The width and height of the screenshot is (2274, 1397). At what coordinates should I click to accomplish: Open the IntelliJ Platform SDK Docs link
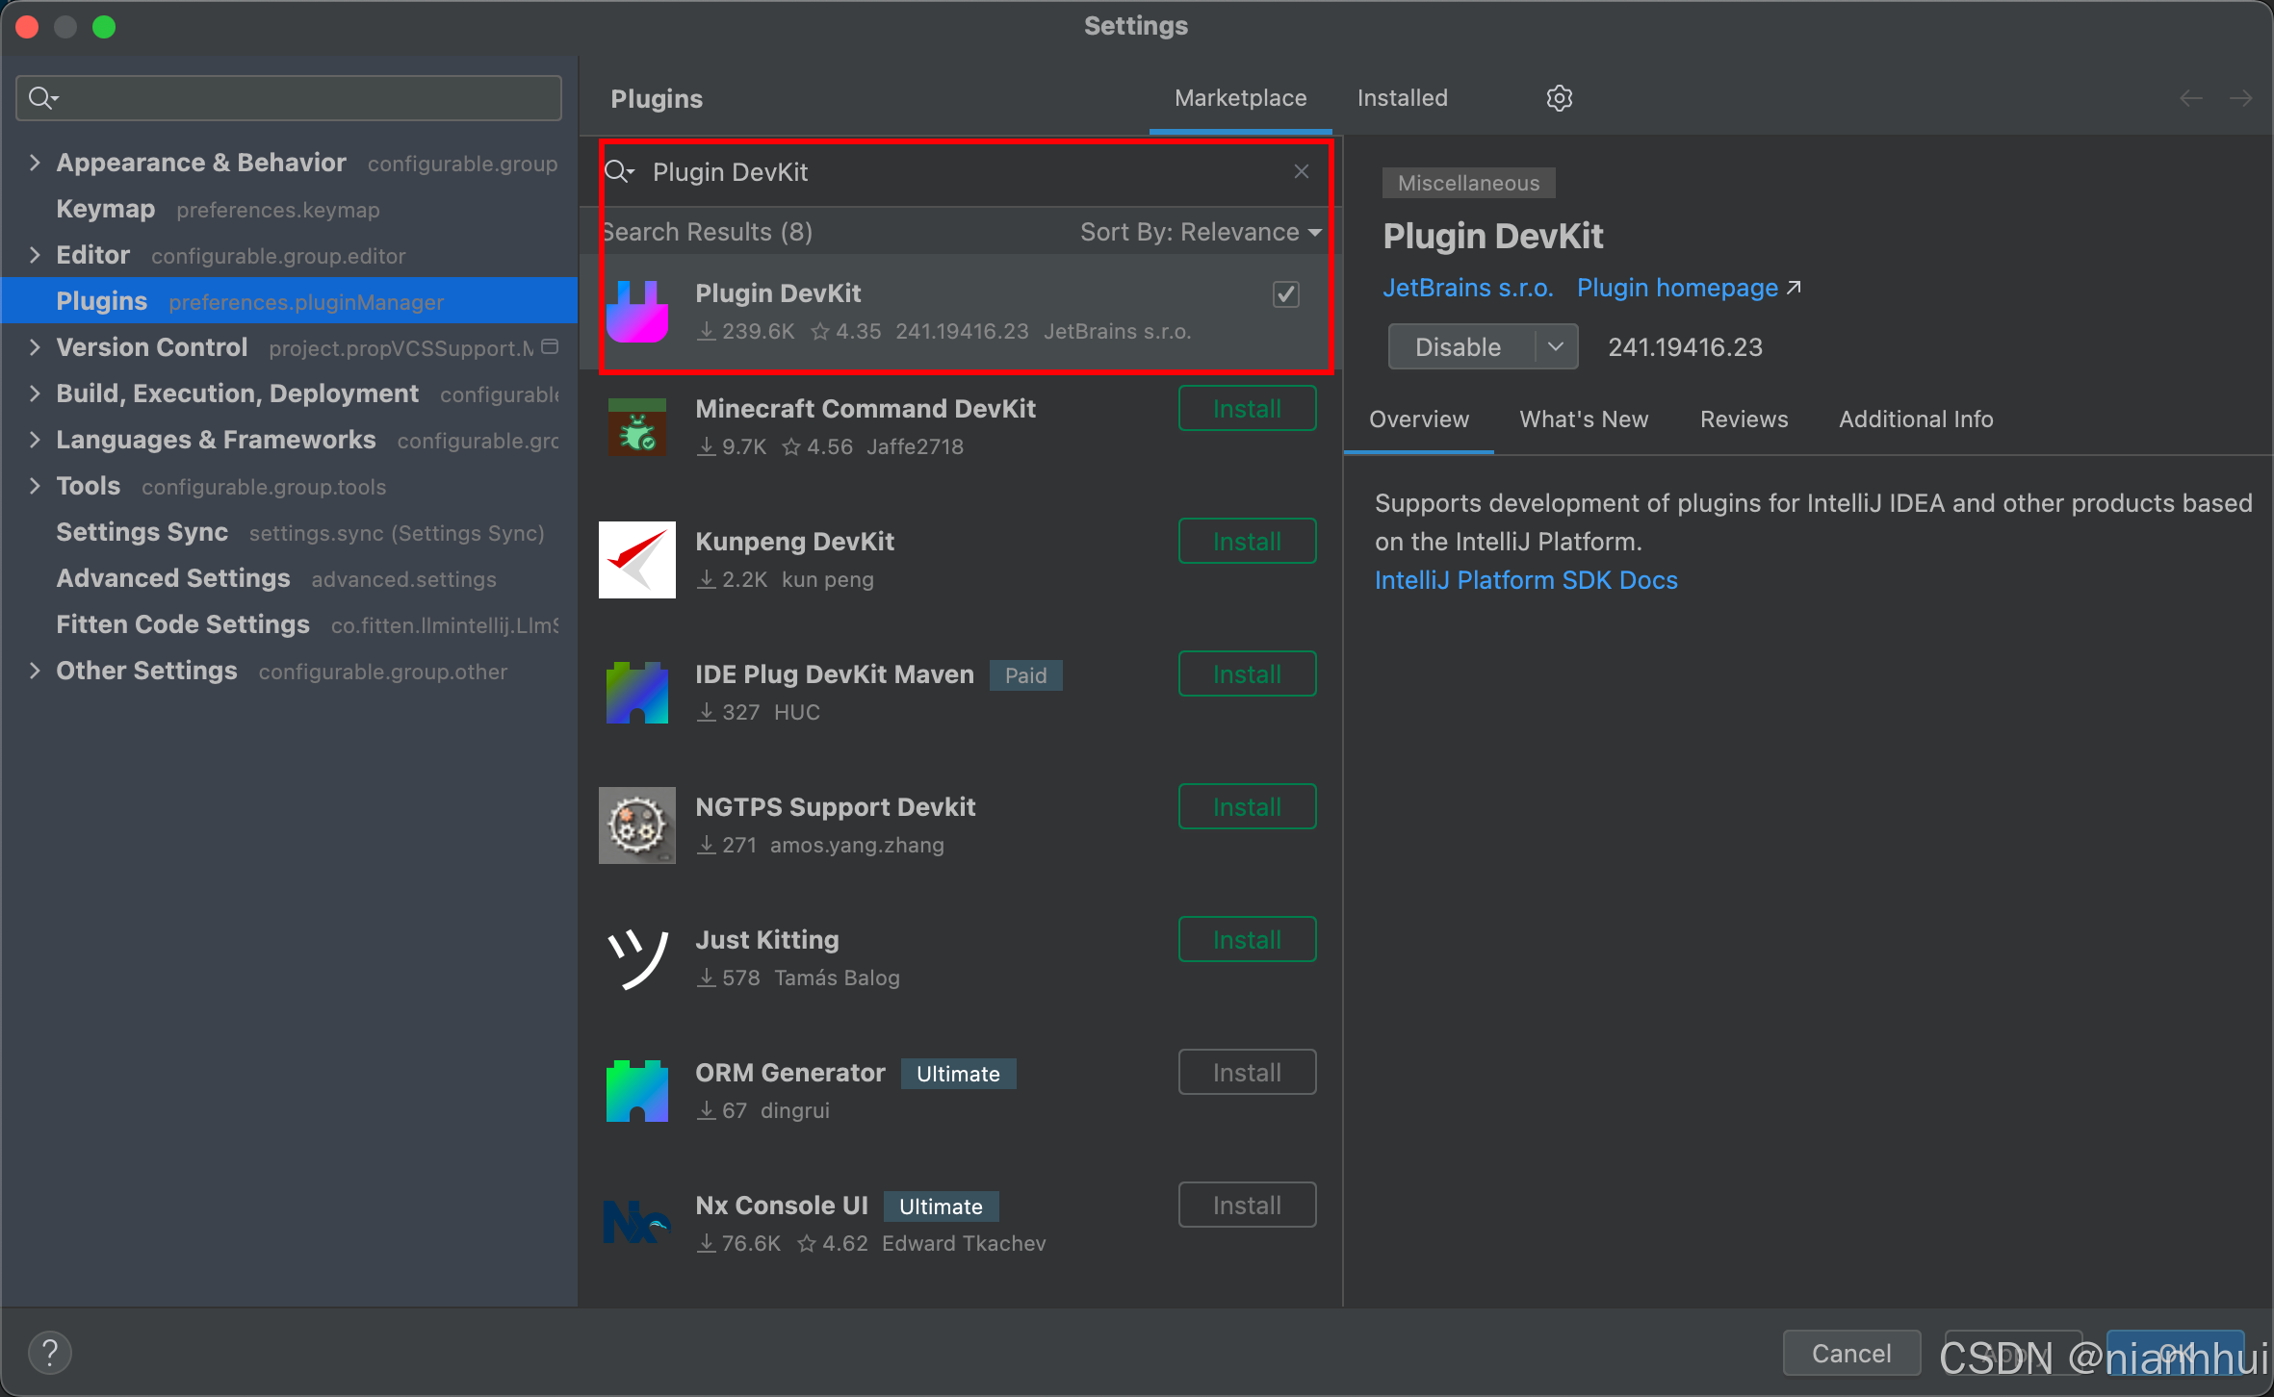click(x=1525, y=580)
